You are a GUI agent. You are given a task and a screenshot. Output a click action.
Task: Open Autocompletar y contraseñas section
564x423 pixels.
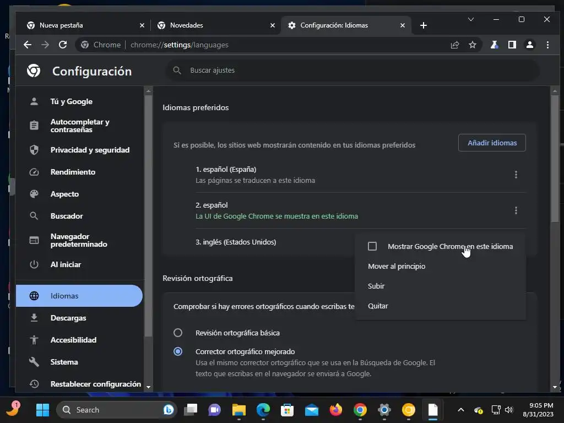(x=79, y=126)
